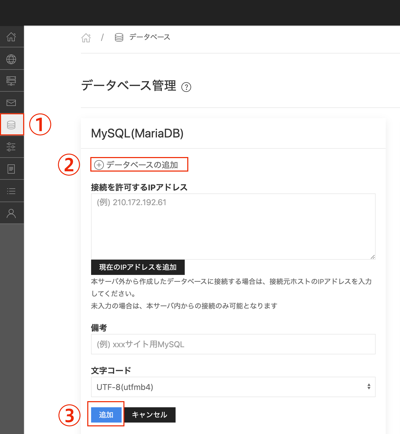Click 現在のIPアドレスを追加 button

(x=138, y=267)
